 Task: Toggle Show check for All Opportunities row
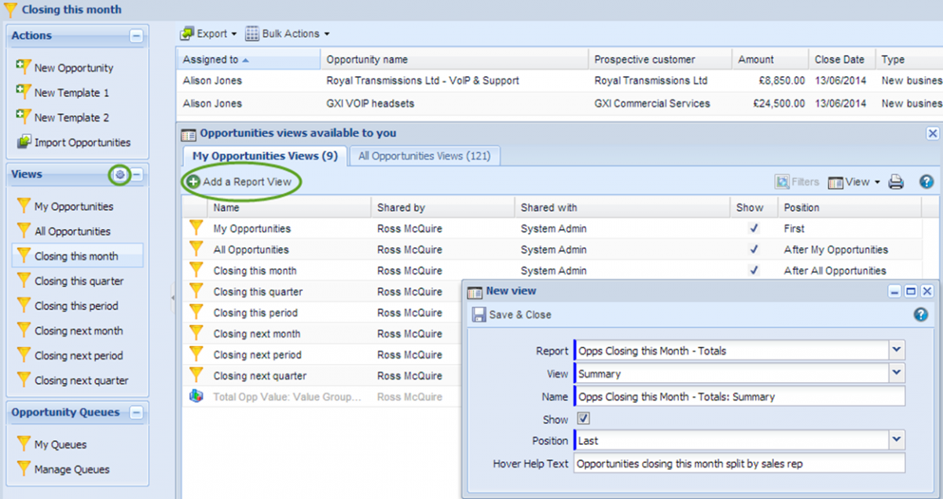[x=754, y=249]
